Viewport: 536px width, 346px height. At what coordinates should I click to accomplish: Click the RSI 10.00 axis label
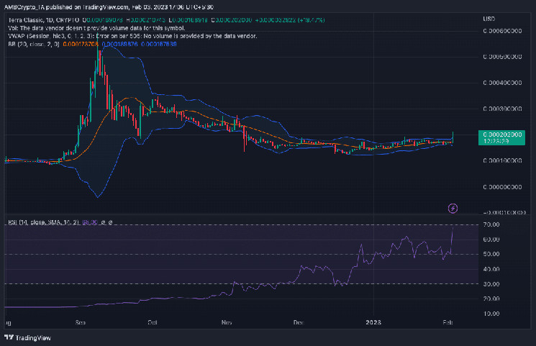click(x=491, y=314)
